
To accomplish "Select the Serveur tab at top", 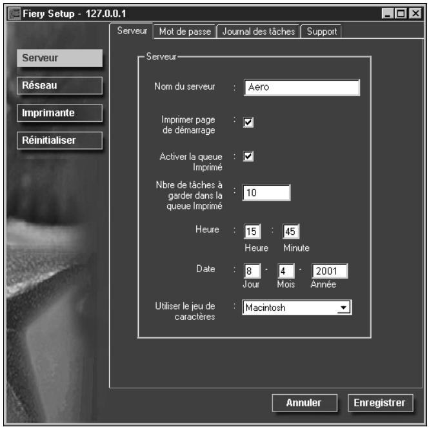I will [x=132, y=30].
